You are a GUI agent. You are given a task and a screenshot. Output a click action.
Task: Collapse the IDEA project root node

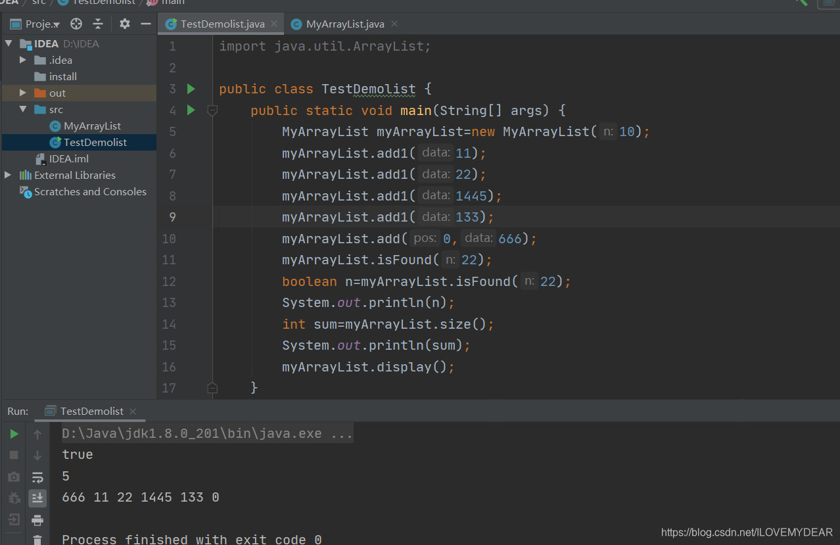[9, 44]
